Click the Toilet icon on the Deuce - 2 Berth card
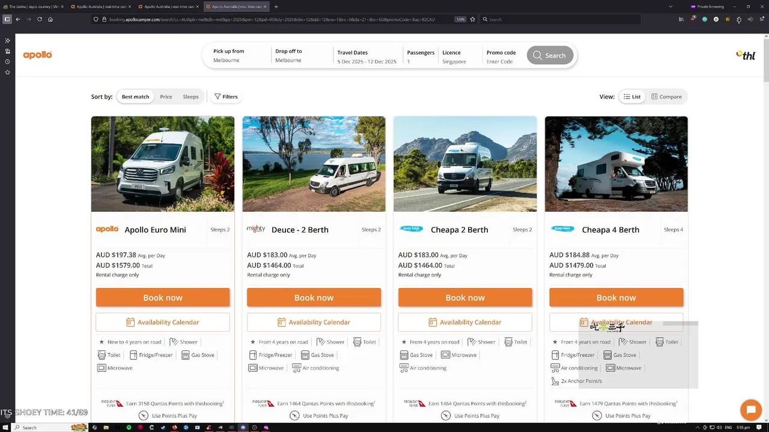Image resolution: width=769 pixels, height=432 pixels. [x=357, y=342]
